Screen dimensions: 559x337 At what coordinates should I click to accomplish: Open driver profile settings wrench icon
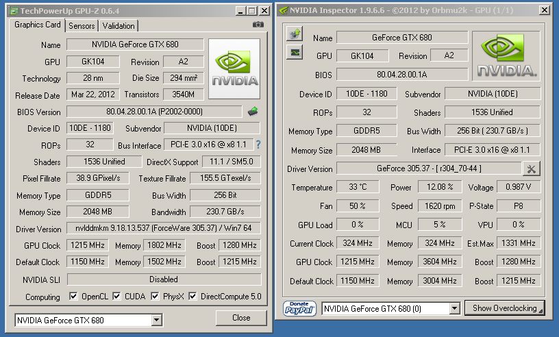[x=532, y=168]
